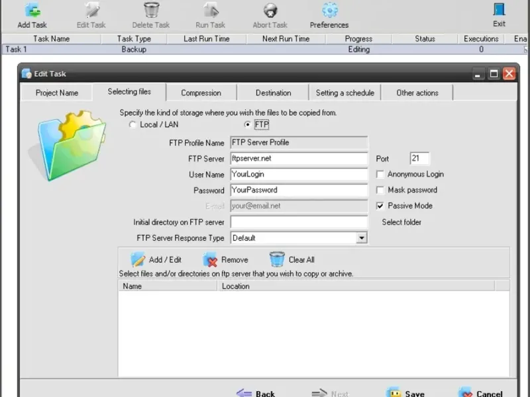Uncheck the Passive Mode checkbox

[x=380, y=206]
